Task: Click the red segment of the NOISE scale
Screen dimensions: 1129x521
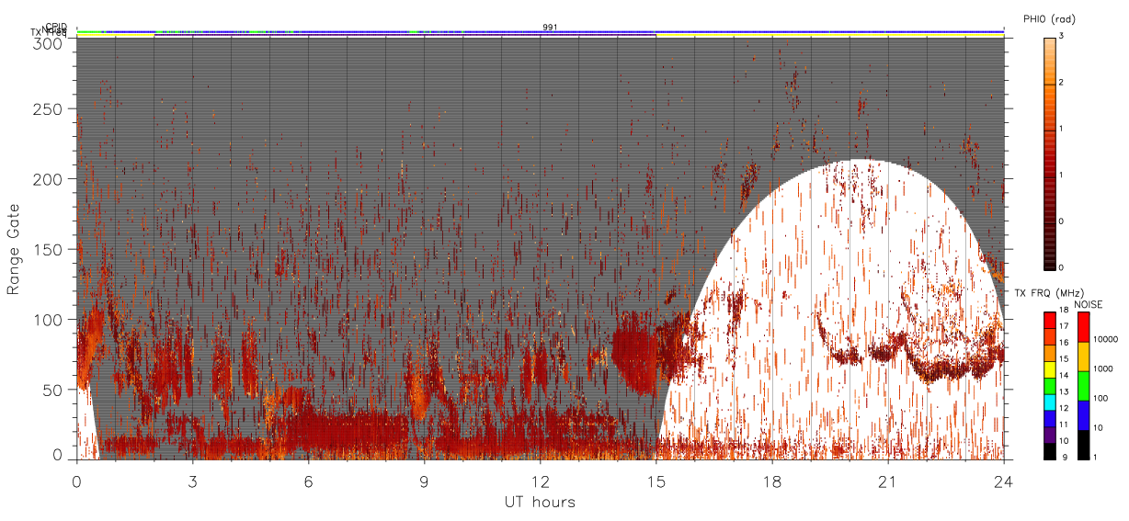Action: [x=1084, y=327]
